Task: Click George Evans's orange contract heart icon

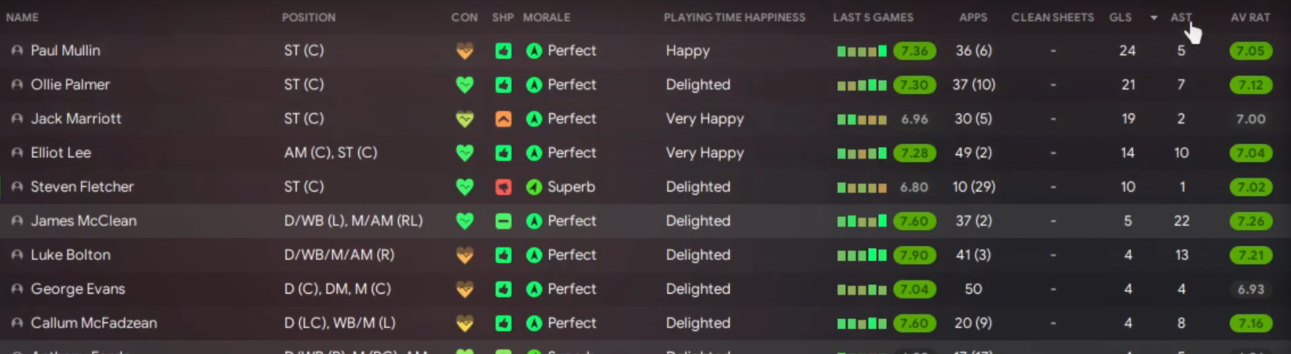Action: (x=465, y=290)
